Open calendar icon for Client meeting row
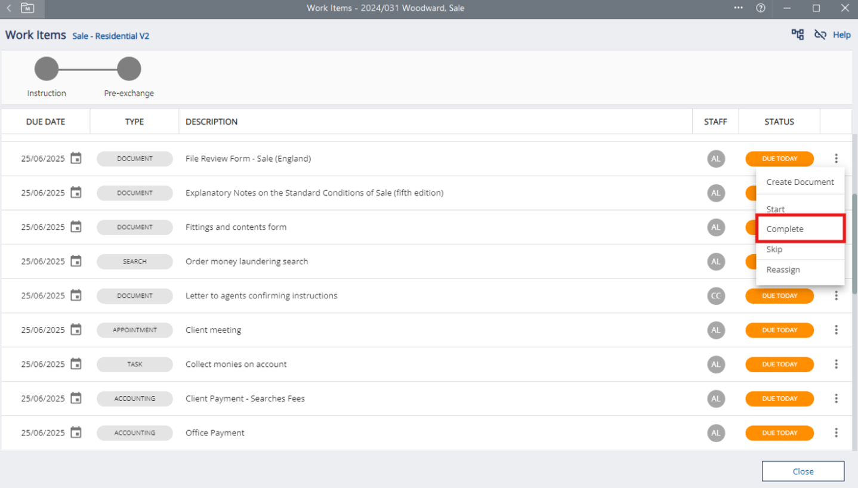 point(76,330)
